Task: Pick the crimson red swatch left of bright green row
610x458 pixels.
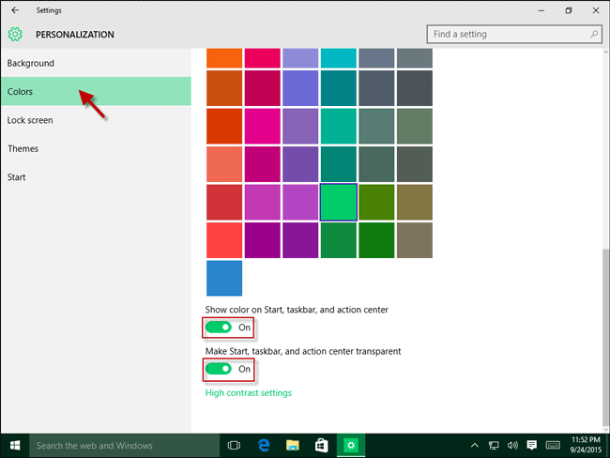Action: [224, 203]
